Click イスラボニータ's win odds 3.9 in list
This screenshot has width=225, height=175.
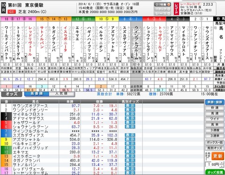[x=76, y=156]
